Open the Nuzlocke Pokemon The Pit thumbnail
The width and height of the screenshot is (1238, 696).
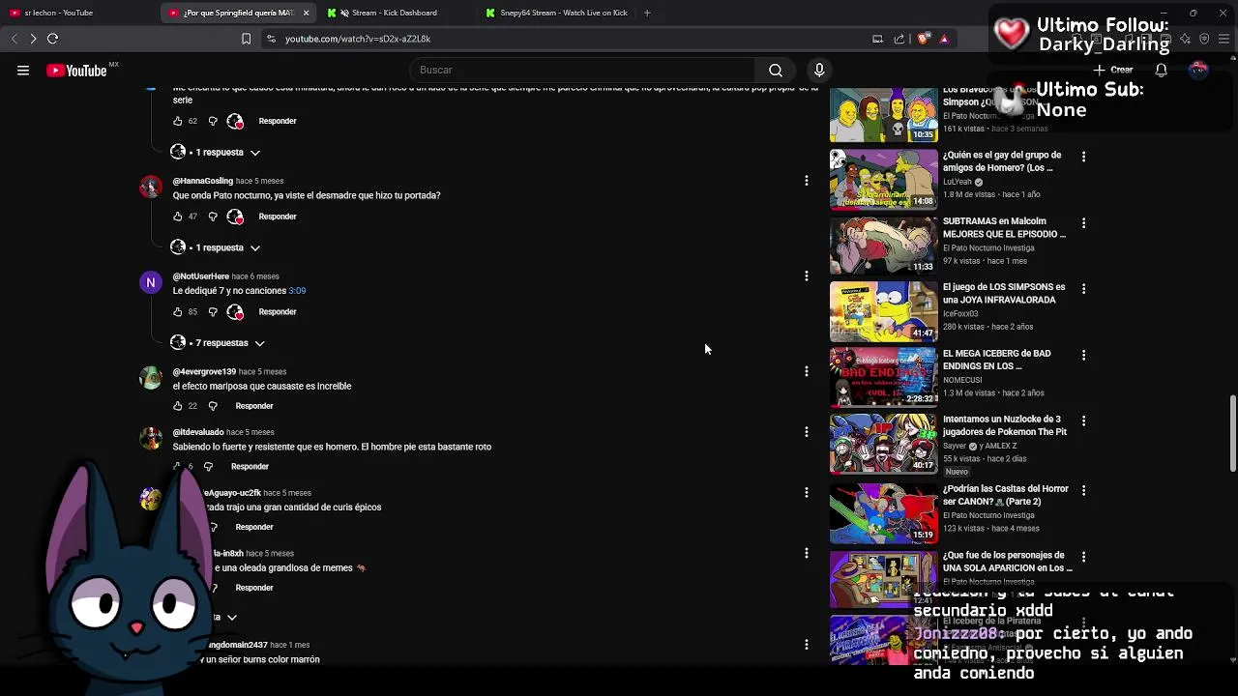click(x=883, y=444)
